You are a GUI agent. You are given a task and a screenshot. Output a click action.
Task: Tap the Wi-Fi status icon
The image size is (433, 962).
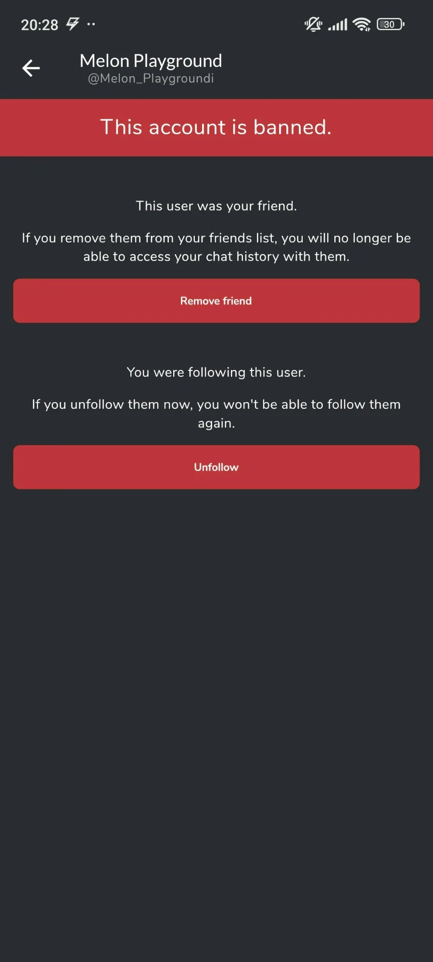[361, 24]
